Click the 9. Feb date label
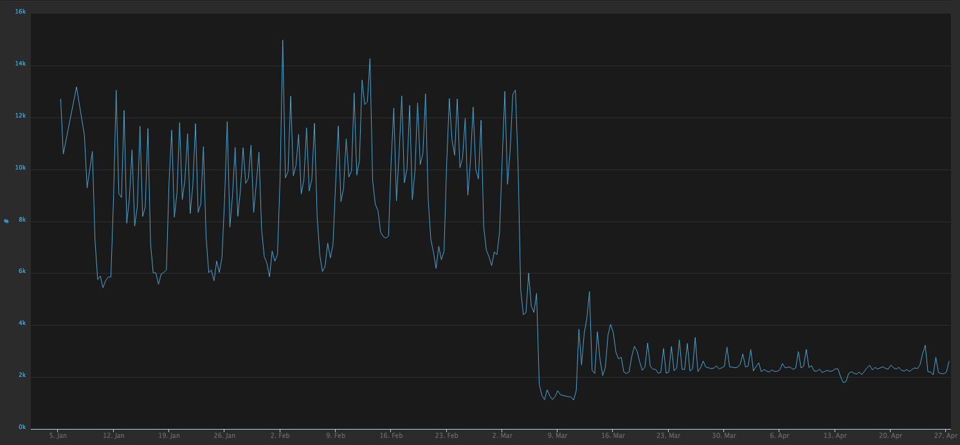960x445 pixels. [x=336, y=435]
